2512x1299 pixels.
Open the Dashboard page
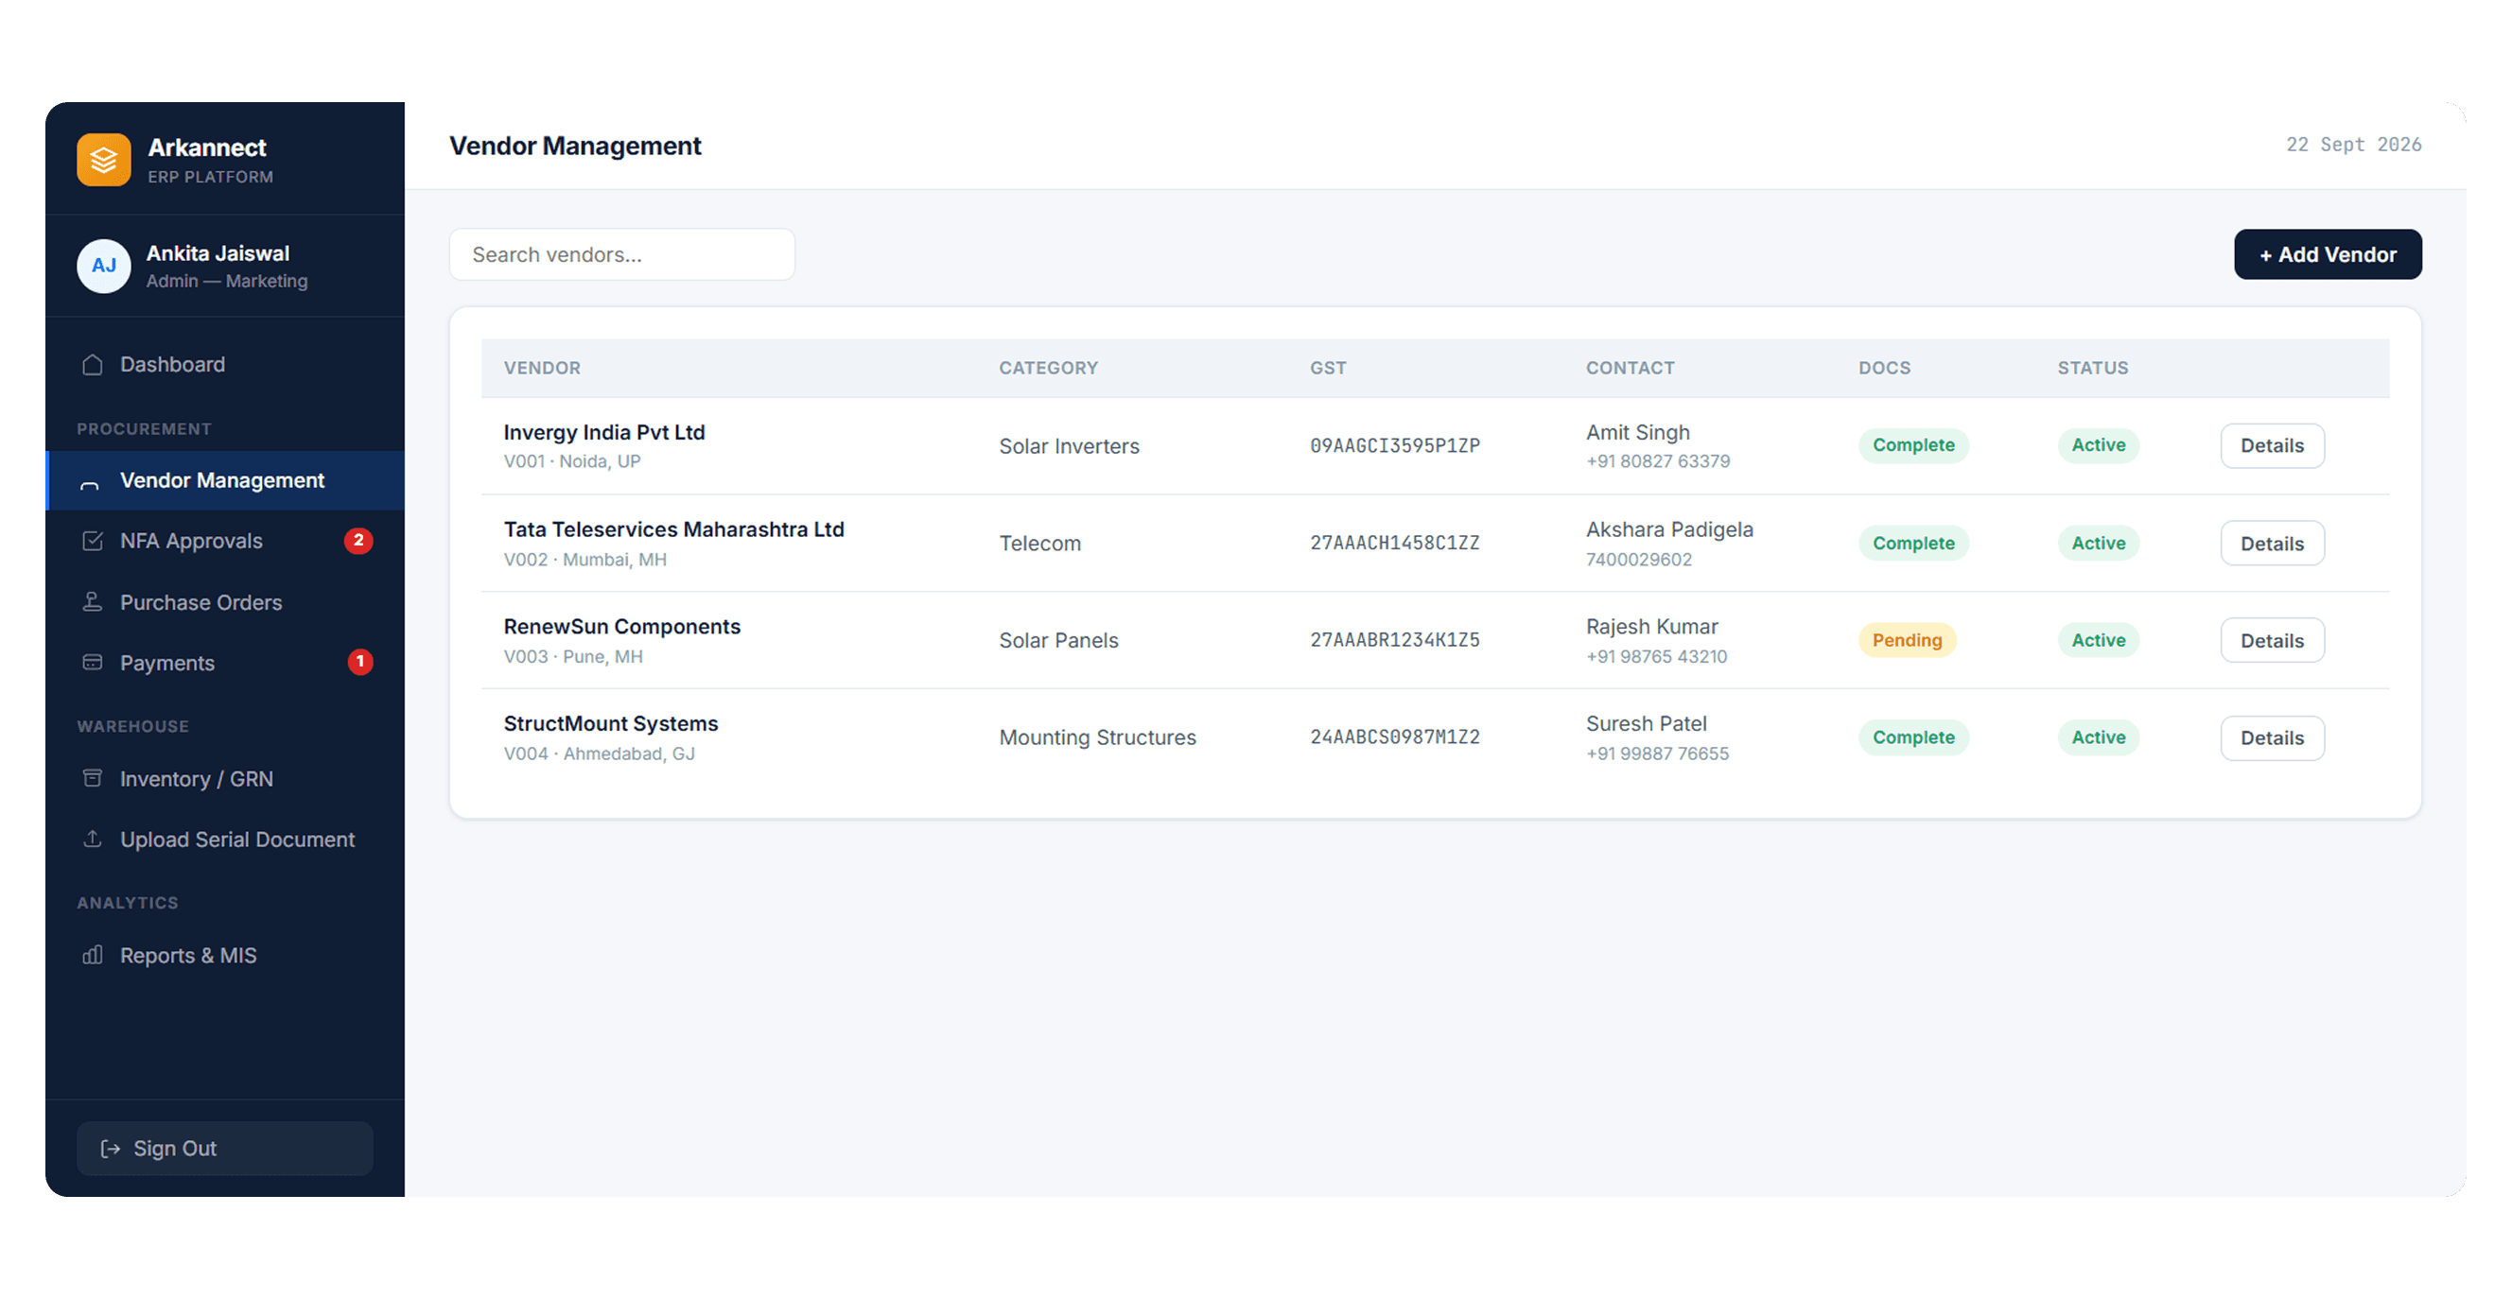pyautogui.click(x=225, y=365)
